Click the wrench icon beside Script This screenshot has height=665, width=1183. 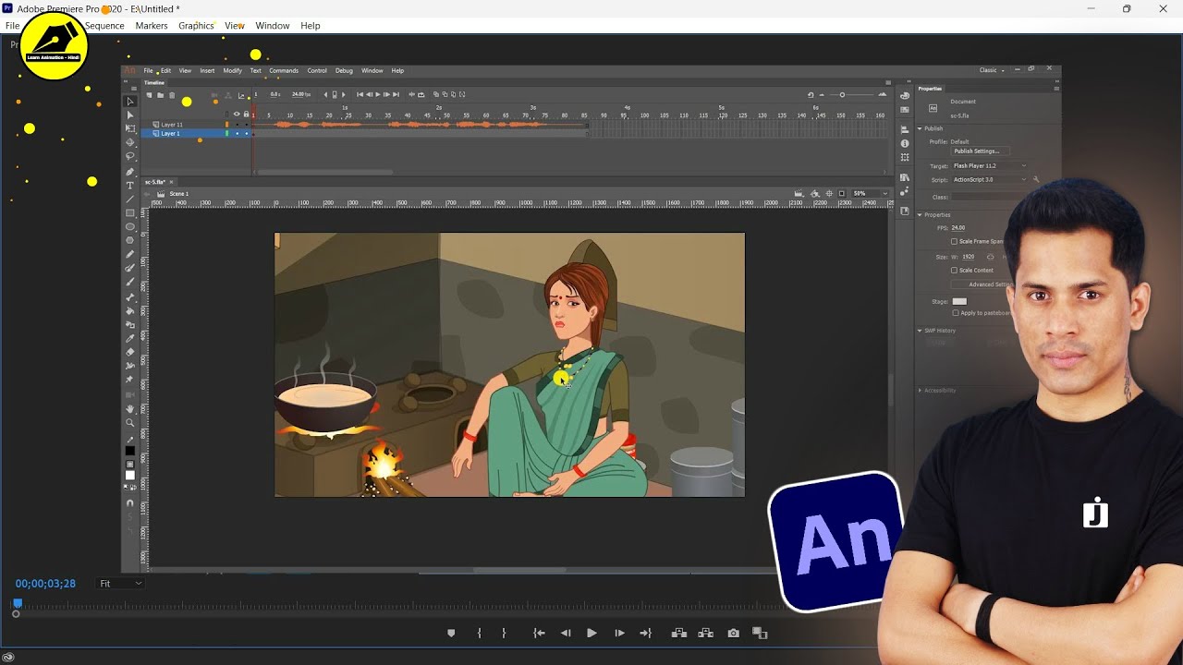pos(1036,179)
